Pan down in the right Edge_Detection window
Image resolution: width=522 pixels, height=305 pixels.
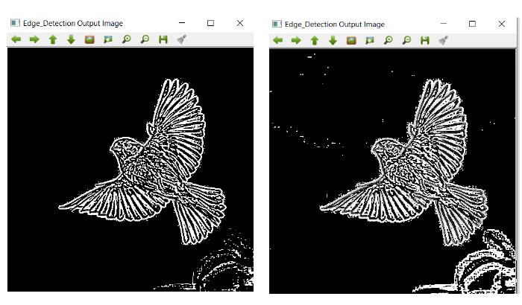click(x=333, y=40)
